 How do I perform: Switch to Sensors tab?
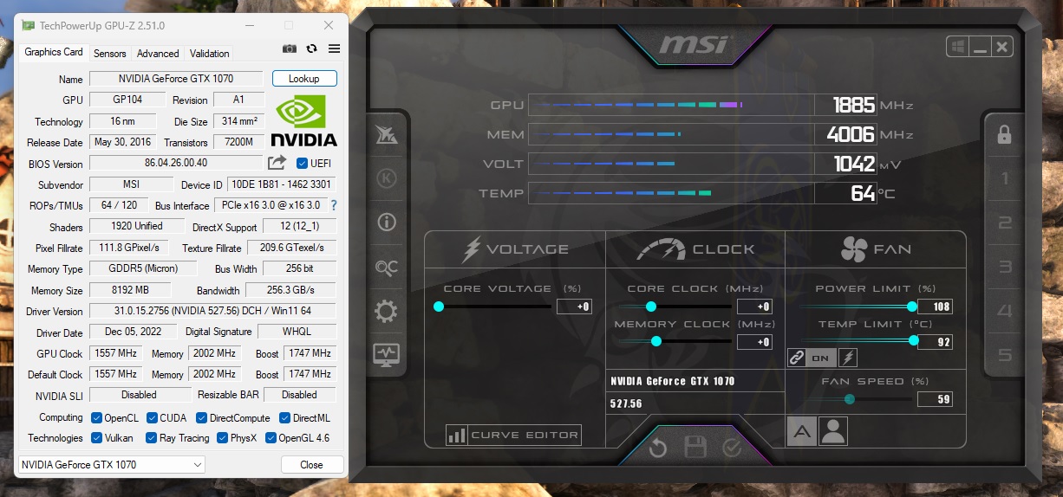(110, 54)
